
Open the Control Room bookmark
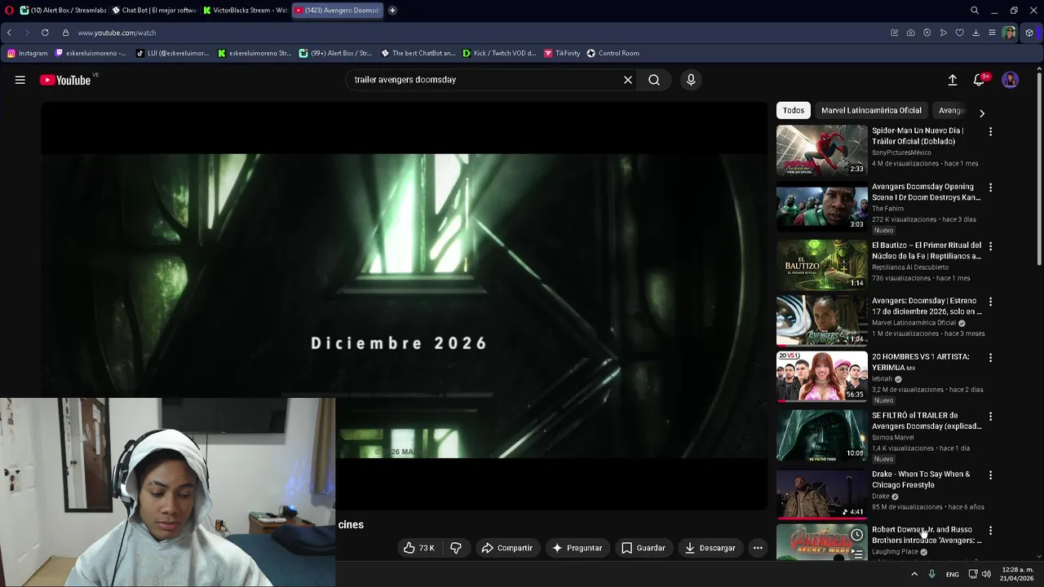613,53
